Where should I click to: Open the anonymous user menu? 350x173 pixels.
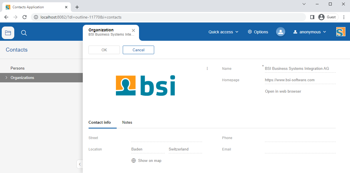[309, 32]
